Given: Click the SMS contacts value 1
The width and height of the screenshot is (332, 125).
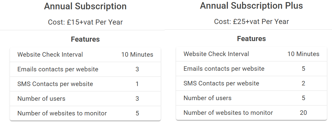Looking at the screenshot, I should 137,84.
